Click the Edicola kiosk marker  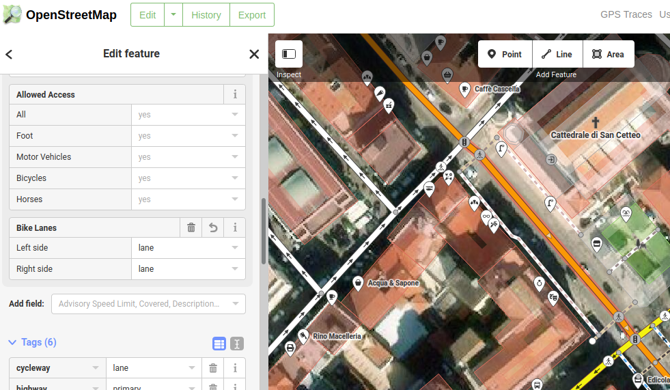point(638,379)
